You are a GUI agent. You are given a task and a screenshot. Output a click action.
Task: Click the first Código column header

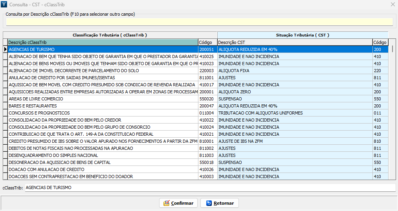point(207,42)
